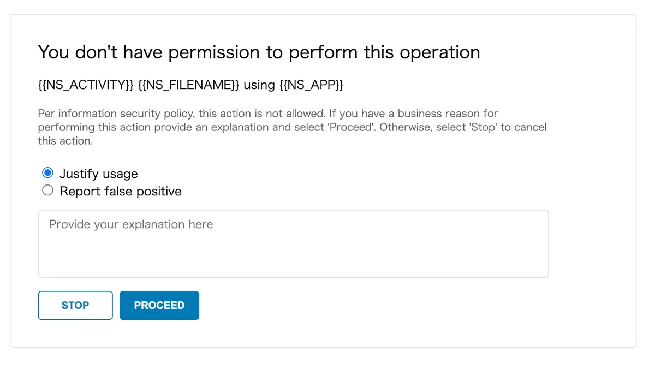This screenshot has height=375, width=655.
Task: Click the {{NS_ACTIVITY}} placeholder text
Action: 86,85
